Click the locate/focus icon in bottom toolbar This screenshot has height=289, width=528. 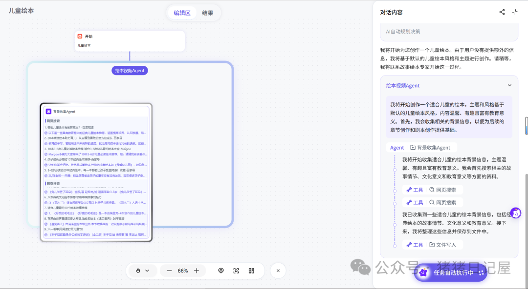221,270
